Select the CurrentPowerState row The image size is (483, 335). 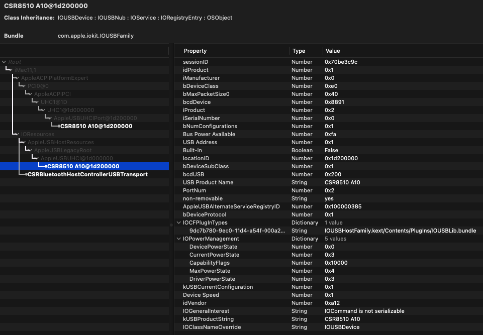click(328, 255)
